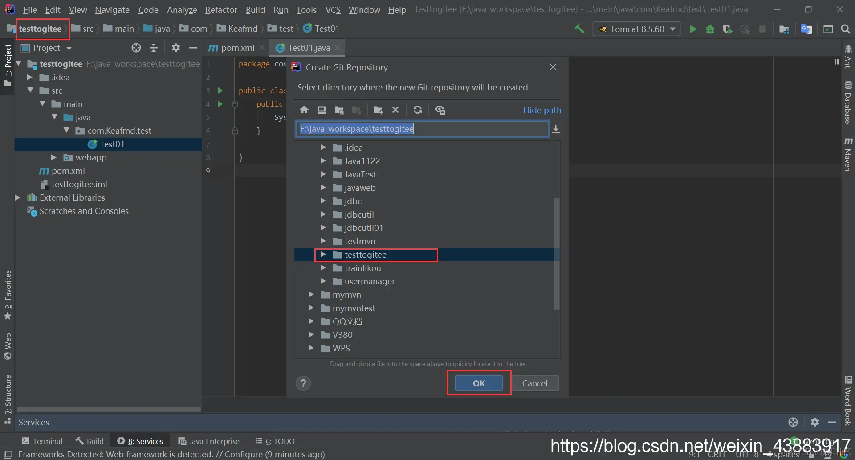Open the Terminal tool window tab

click(x=42, y=441)
